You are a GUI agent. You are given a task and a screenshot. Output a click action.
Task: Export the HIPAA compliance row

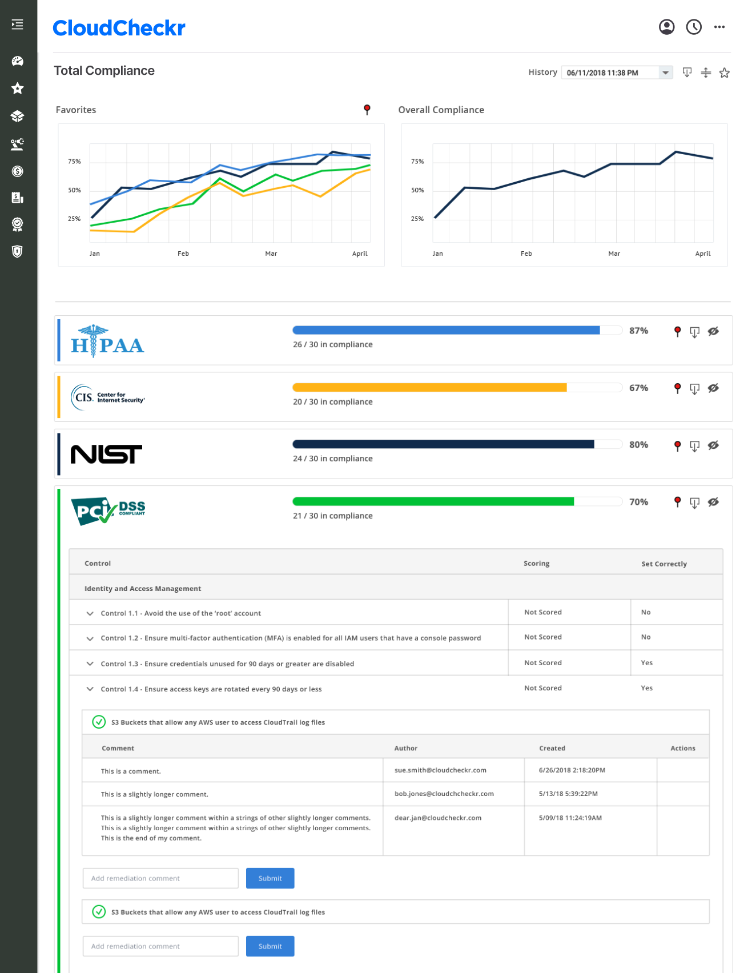(x=694, y=332)
